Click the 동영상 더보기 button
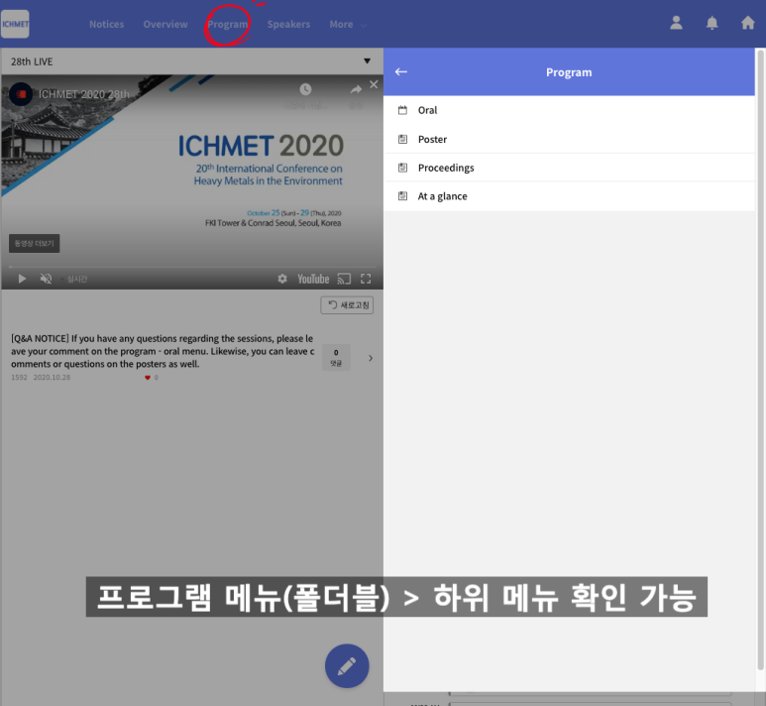This screenshot has height=706, width=766. (x=35, y=243)
